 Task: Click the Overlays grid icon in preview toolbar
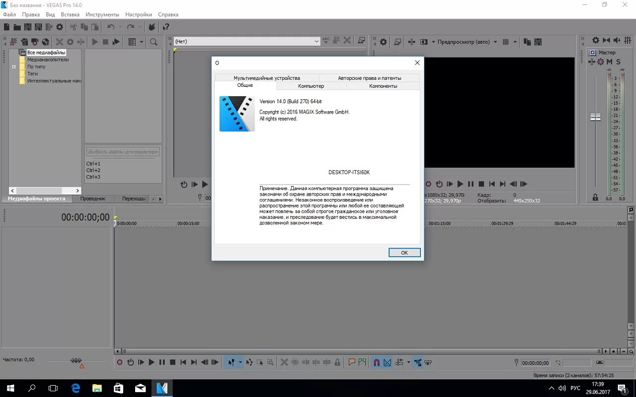coord(506,42)
